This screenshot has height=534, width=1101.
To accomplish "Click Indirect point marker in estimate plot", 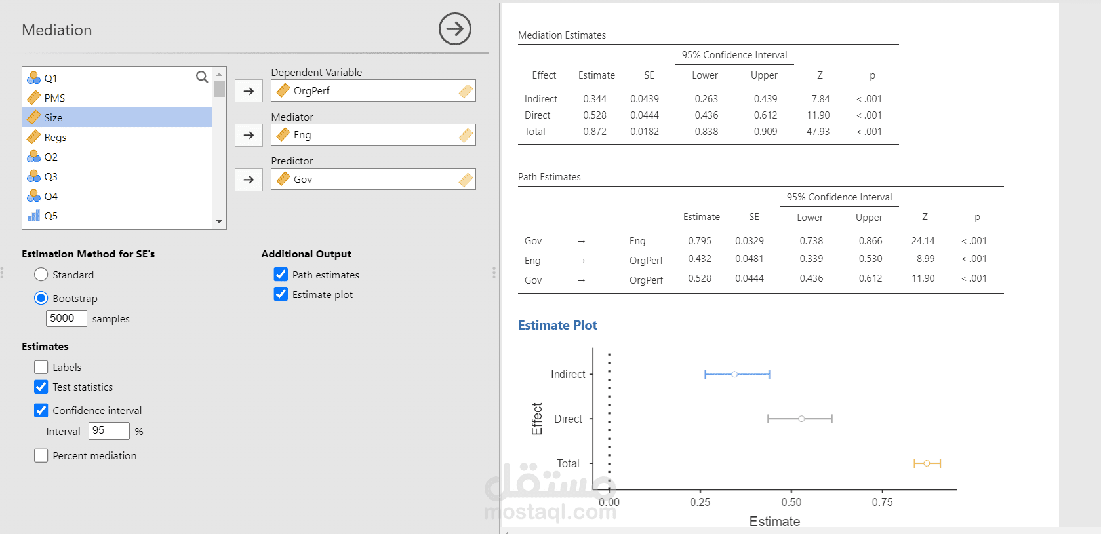I will tap(734, 374).
